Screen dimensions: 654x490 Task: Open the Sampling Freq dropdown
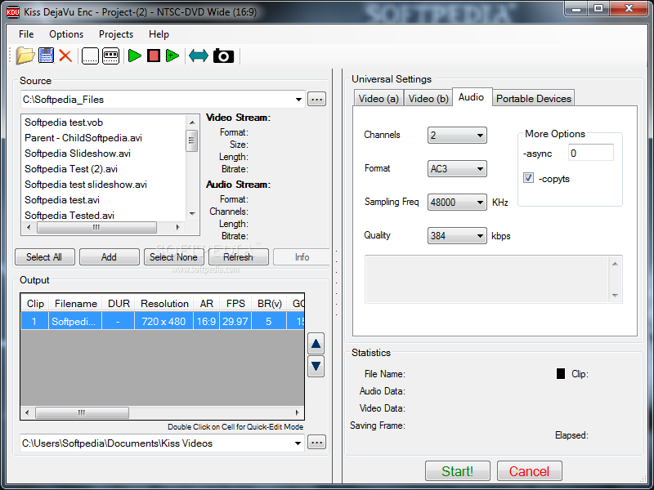pos(457,202)
